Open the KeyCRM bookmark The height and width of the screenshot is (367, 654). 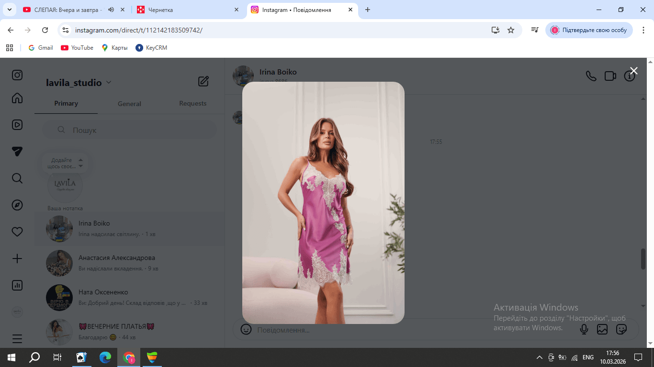[x=151, y=48]
